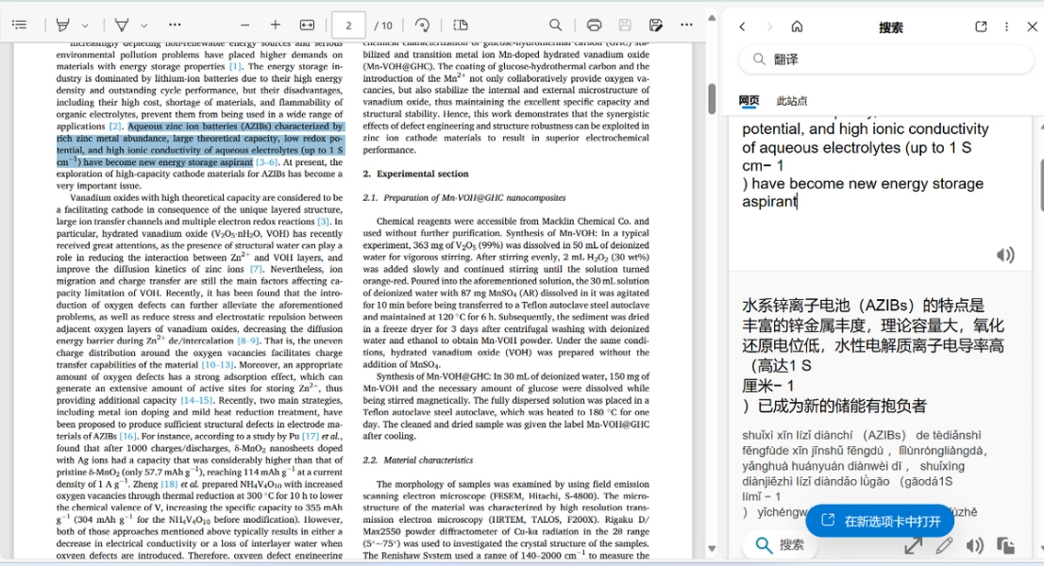Viewport: 1044px width, 566px height.
Task: Zoom out with the minus button
Action: pos(245,25)
